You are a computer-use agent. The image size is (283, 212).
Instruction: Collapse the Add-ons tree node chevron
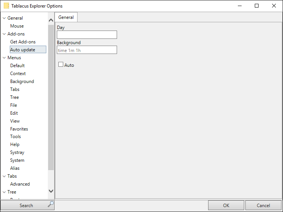pyautogui.click(x=4, y=34)
